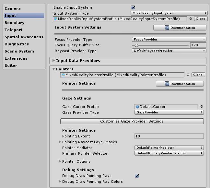The height and width of the screenshot is (188, 210).
Task: Click the MixedRealityPointerProfile object field
Action: click(122, 75)
